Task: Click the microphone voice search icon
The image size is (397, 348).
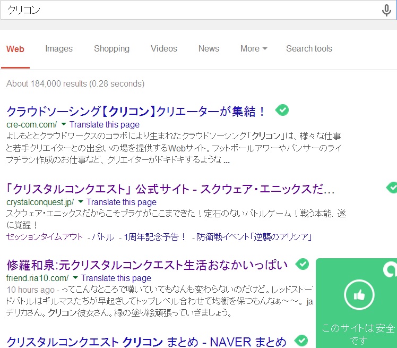Action: [386, 11]
